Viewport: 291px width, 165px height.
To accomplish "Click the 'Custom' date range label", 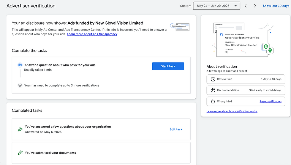I will [186, 6].
